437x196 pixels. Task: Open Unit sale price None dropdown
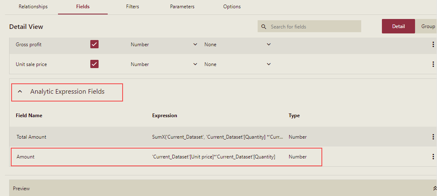pos(237,64)
